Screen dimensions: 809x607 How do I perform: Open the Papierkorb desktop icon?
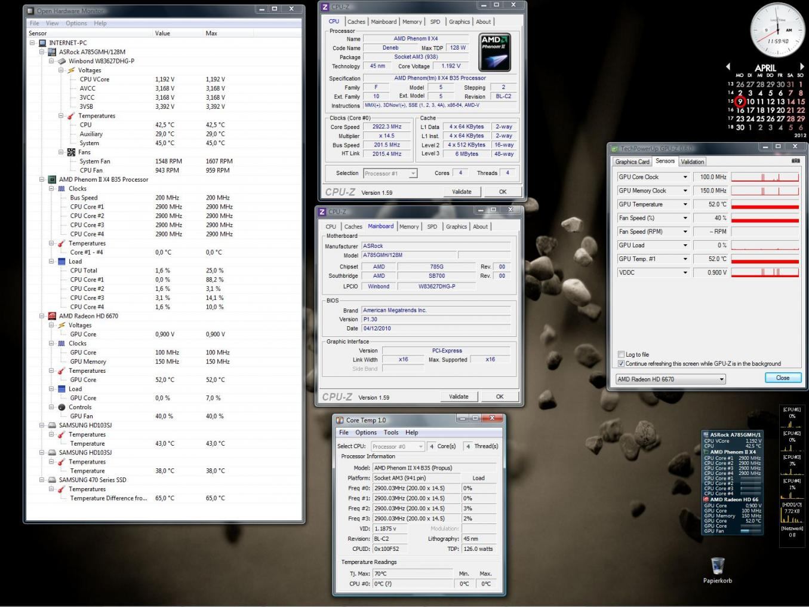[718, 570]
